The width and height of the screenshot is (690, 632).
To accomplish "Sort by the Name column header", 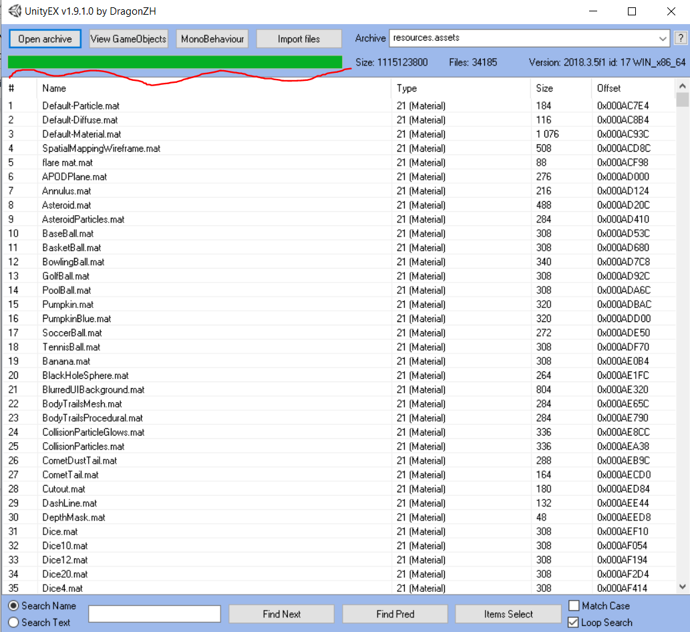I will click(214, 88).
